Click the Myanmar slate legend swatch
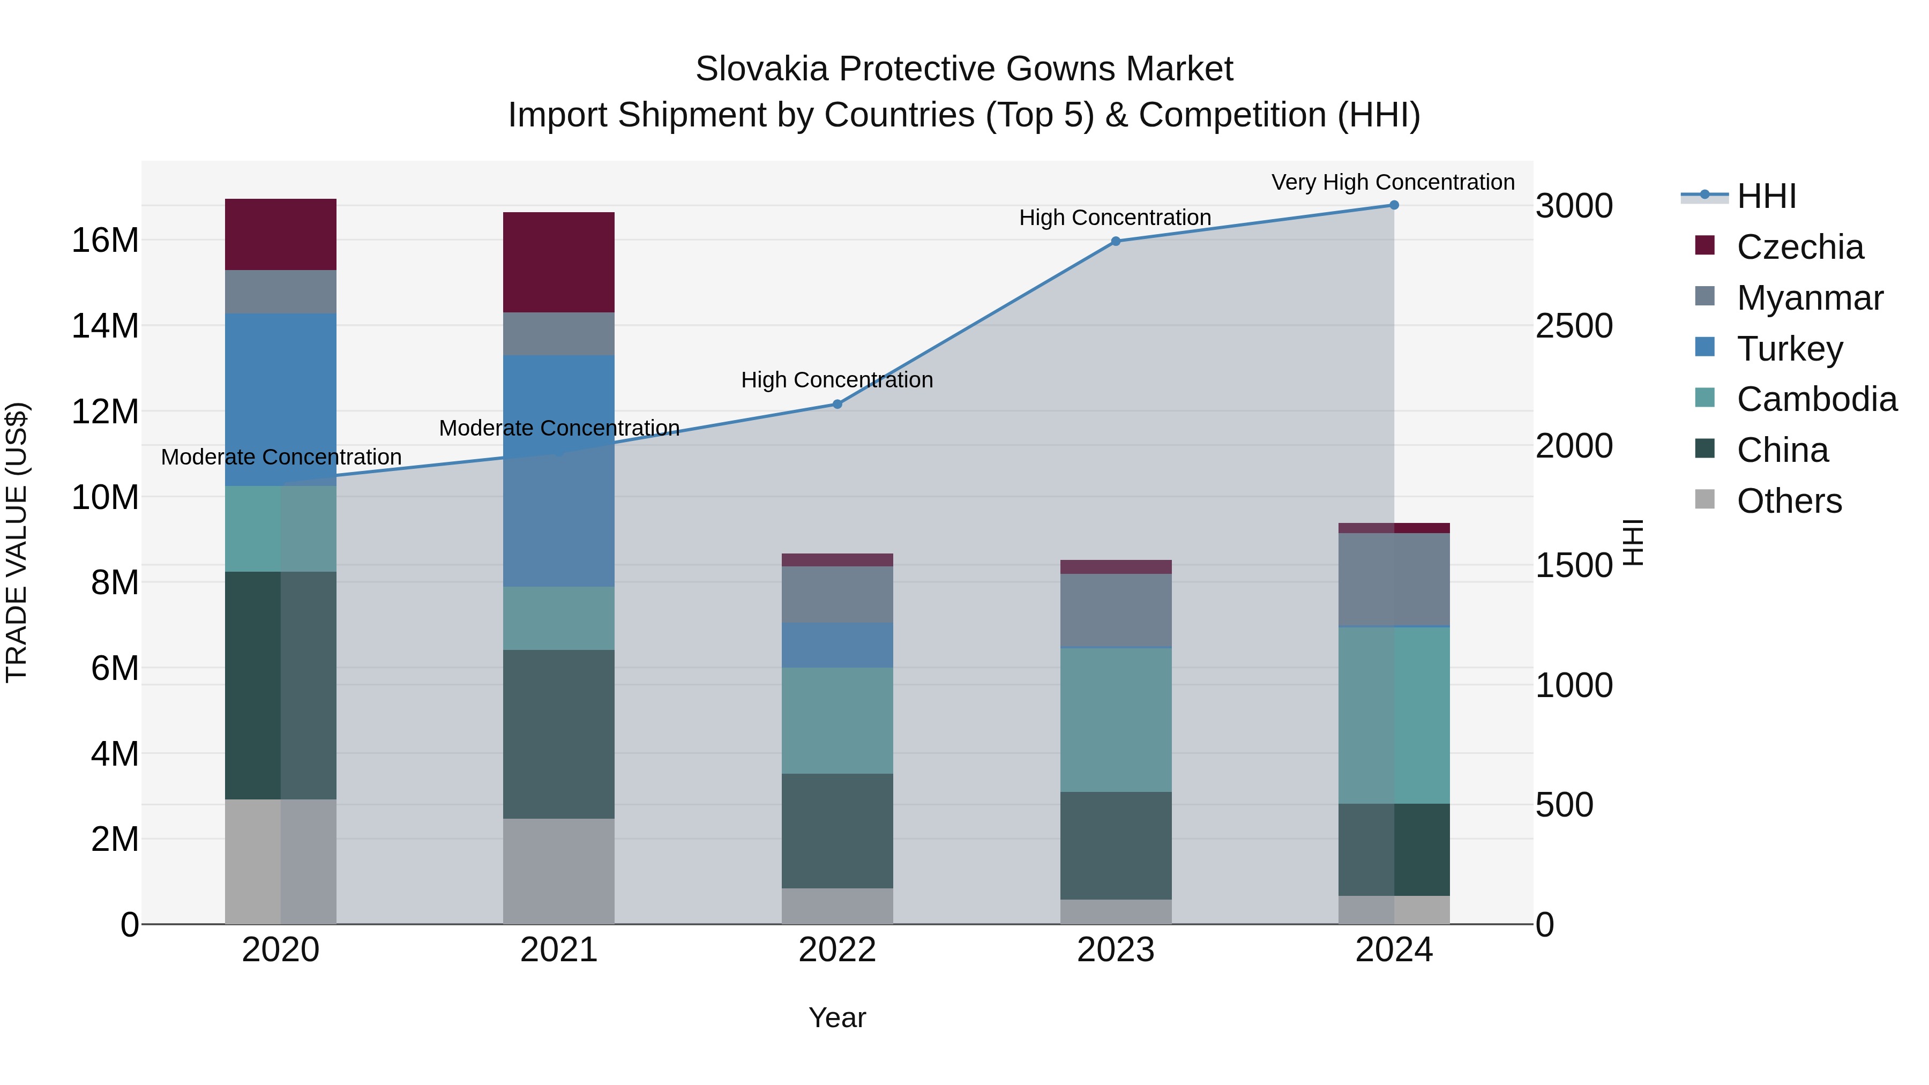Viewport: 1929px width, 1085px height. click(1705, 296)
